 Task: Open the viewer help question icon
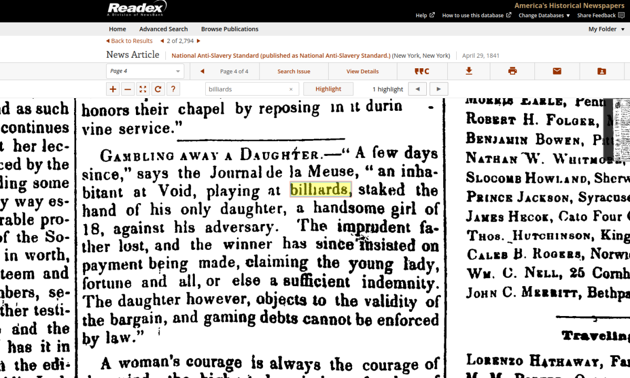pyautogui.click(x=173, y=89)
